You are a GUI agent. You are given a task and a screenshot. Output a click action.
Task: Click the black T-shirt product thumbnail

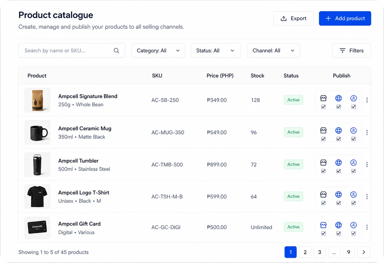click(x=37, y=196)
